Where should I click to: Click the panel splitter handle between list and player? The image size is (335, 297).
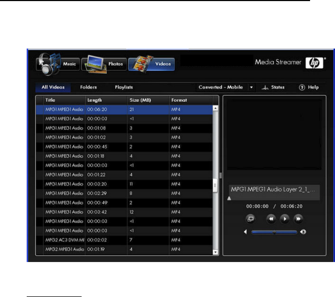(221, 176)
